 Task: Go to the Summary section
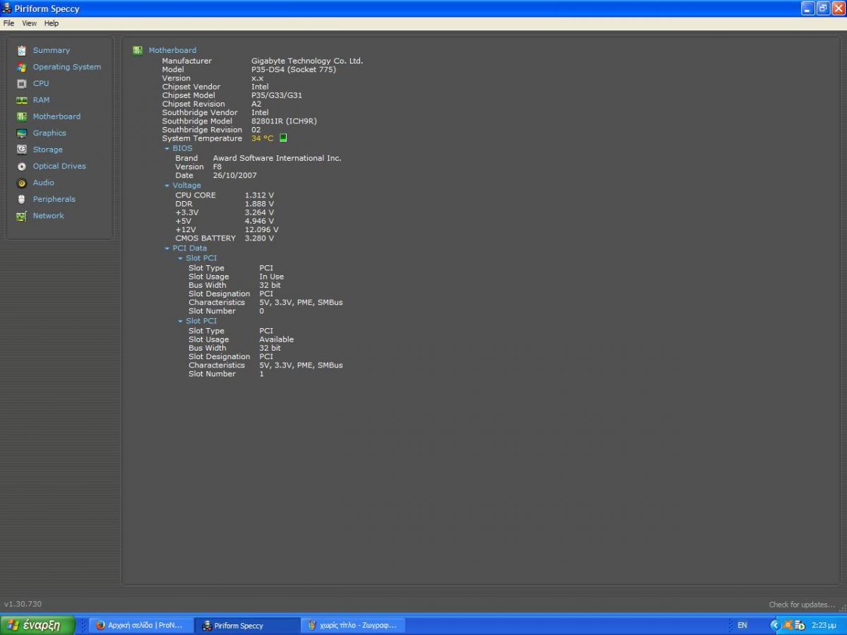click(x=52, y=51)
